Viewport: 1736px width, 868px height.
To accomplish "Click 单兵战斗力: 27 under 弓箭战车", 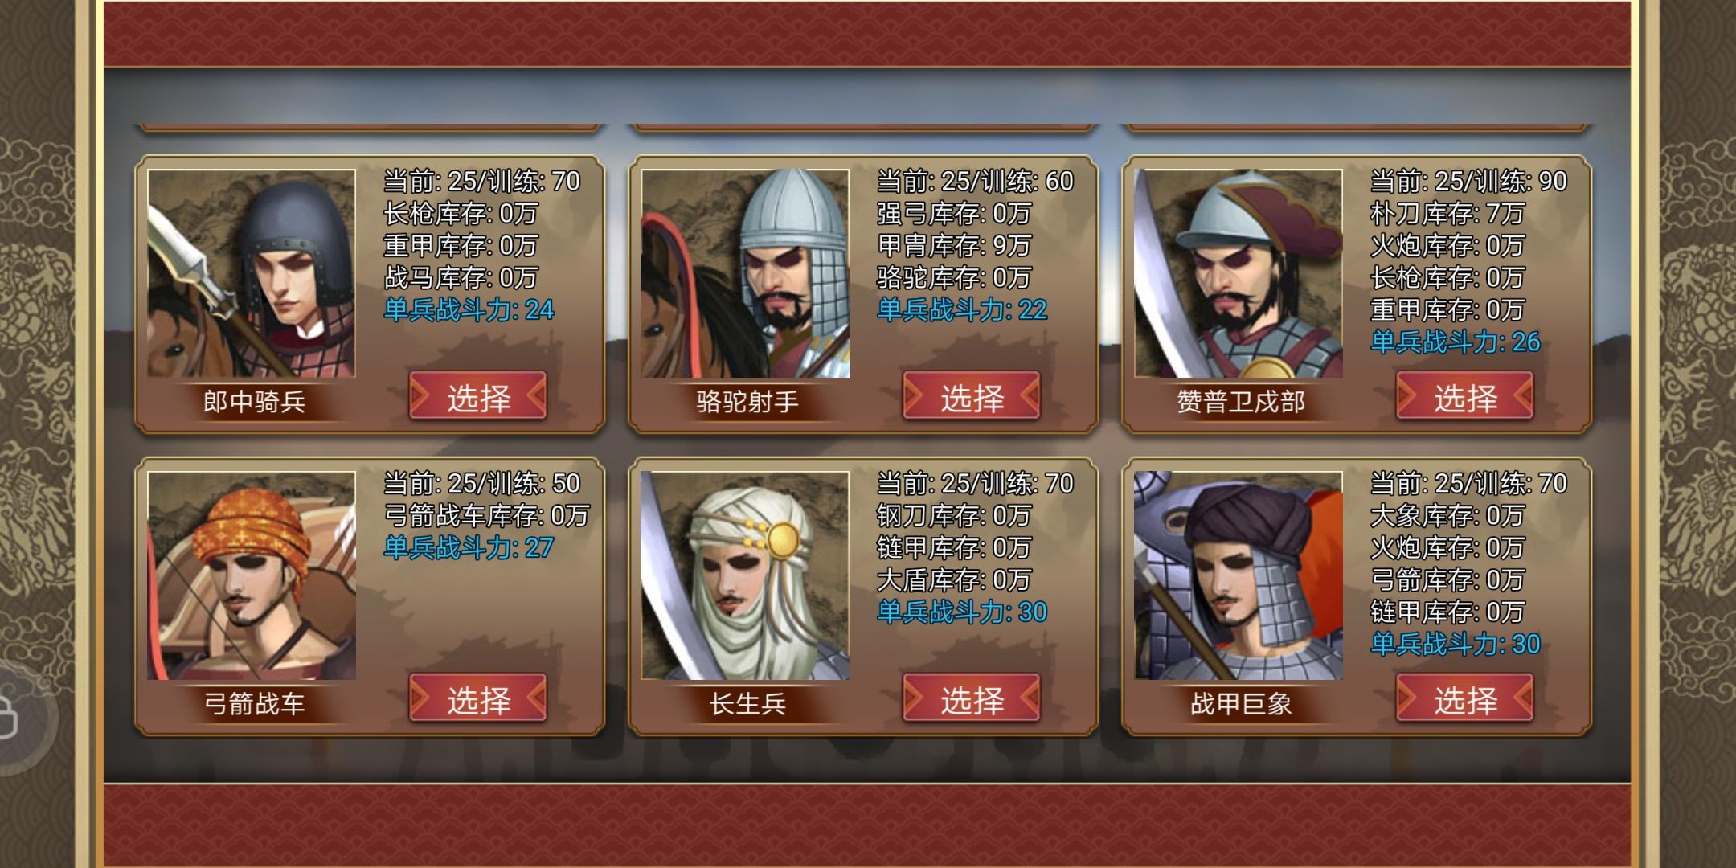I will (x=469, y=548).
